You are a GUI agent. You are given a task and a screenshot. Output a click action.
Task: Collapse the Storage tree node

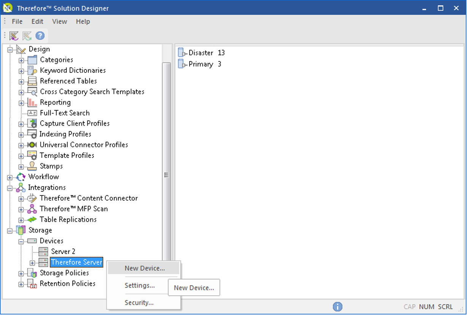click(x=10, y=230)
